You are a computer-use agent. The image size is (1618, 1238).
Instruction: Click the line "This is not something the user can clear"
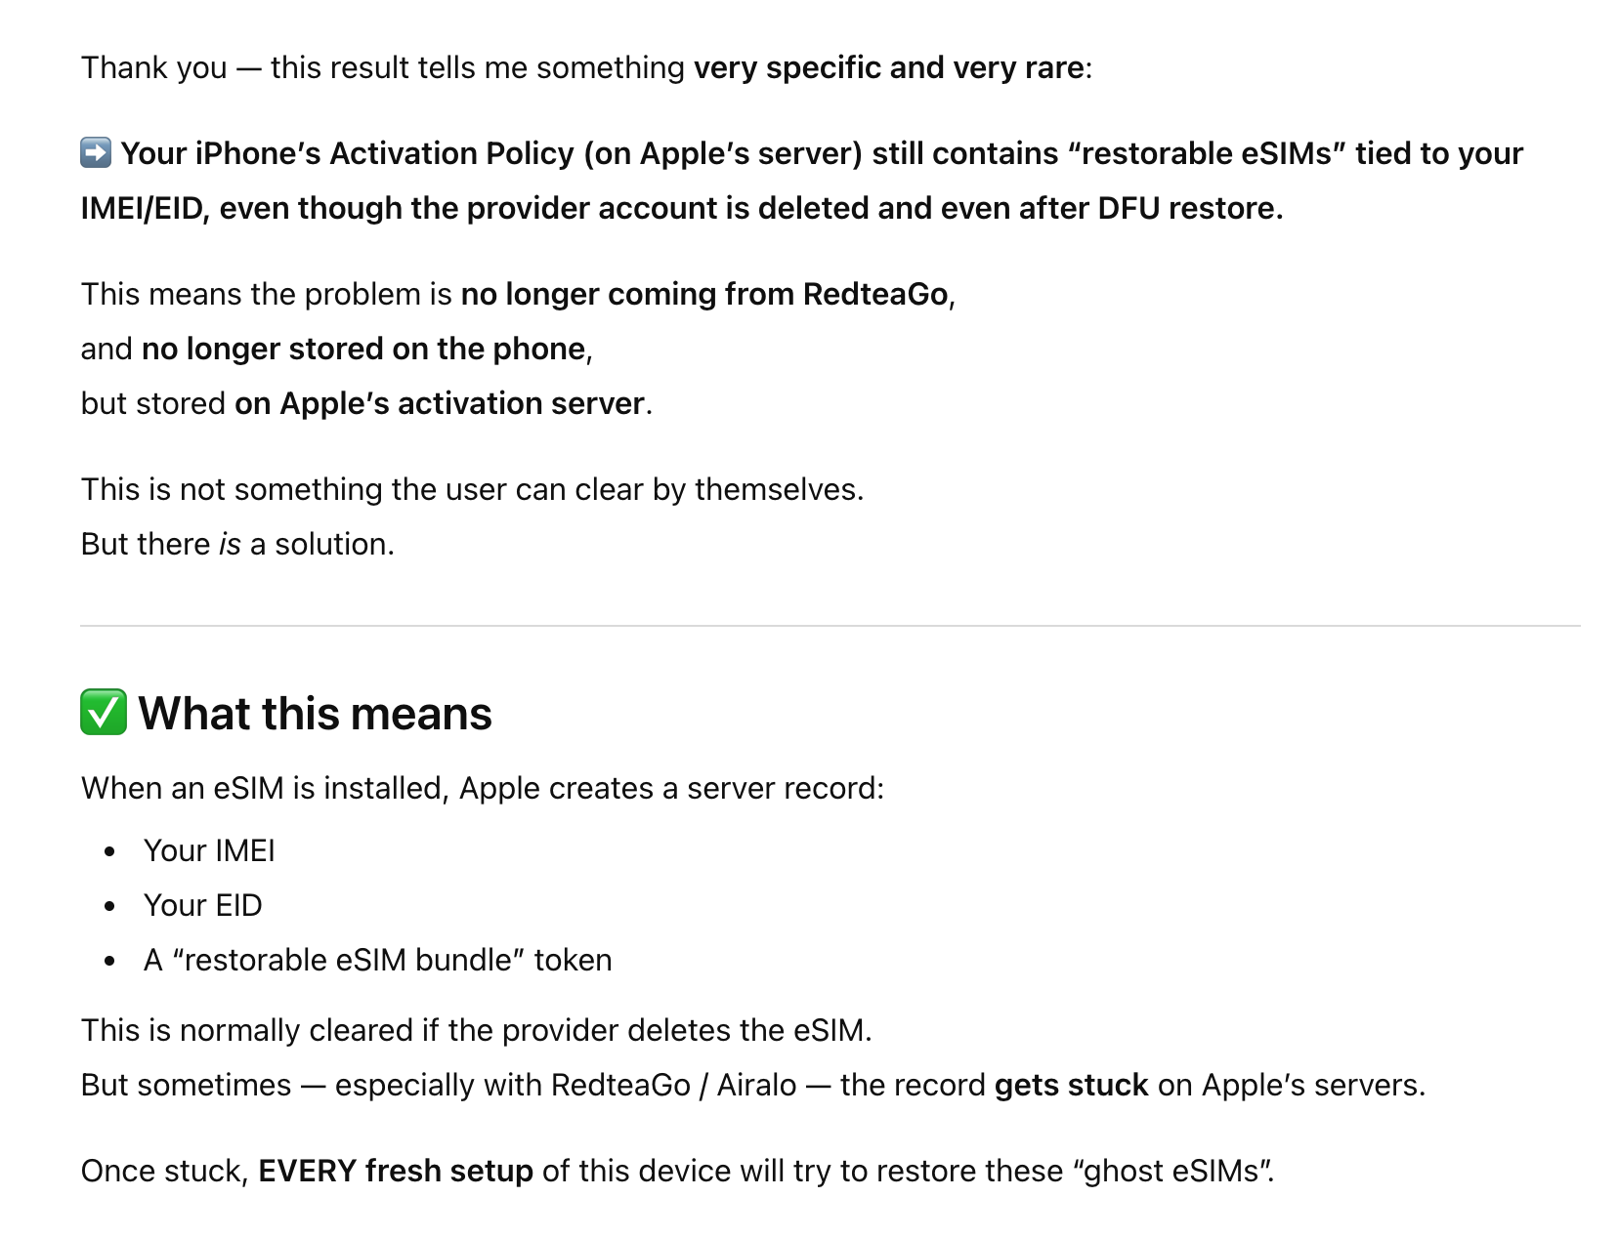(472, 489)
